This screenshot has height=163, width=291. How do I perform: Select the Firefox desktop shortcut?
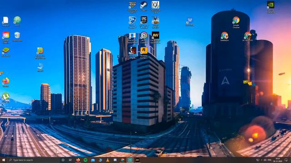tap(6, 82)
